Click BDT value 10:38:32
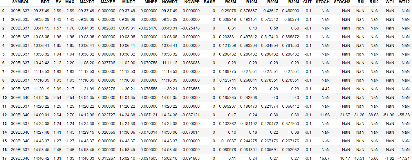Image resolution: width=412 pixels, height=160 pixels. tap(41, 54)
